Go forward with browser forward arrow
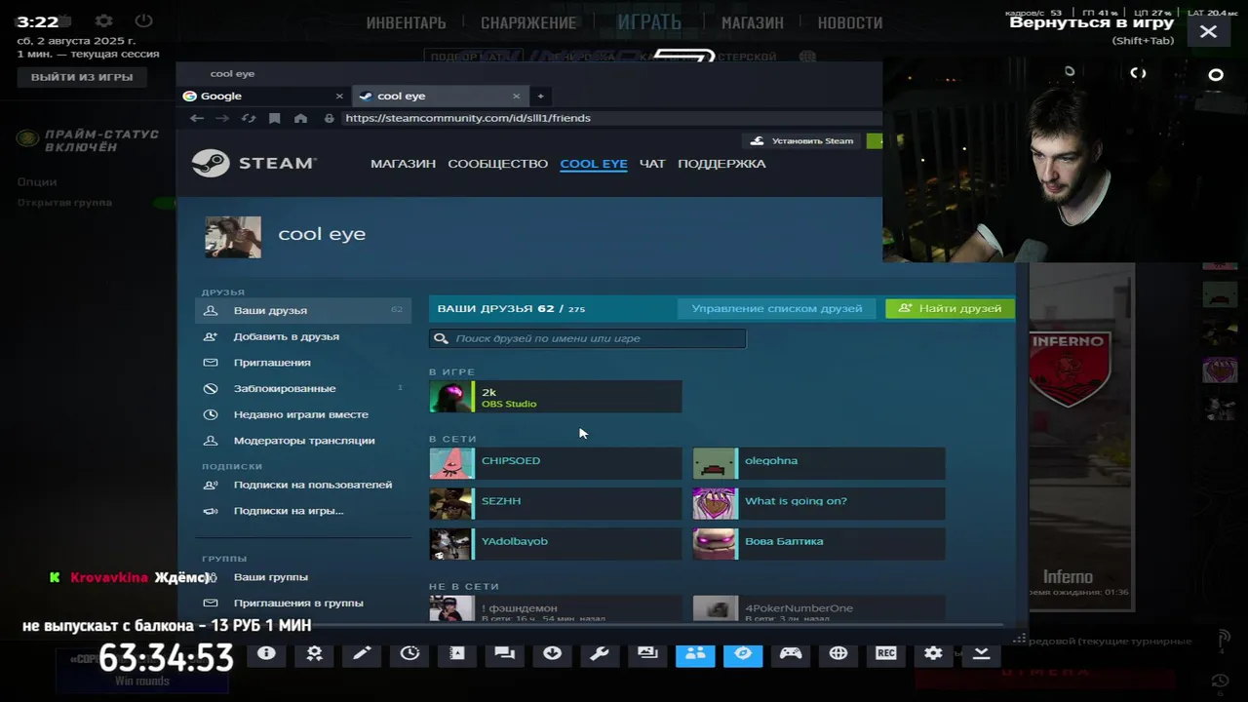The width and height of the screenshot is (1248, 702). [222, 118]
